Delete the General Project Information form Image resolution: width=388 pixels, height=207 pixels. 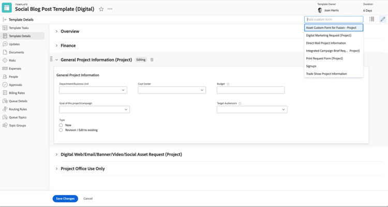152,60
